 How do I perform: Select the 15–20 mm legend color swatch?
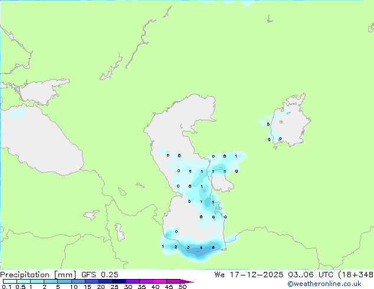click(x=91, y=281)
